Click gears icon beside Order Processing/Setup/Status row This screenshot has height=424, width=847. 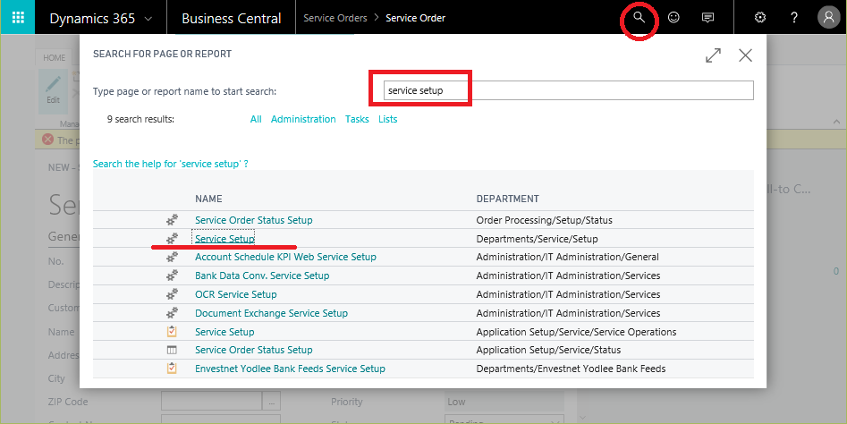point(172,220)
